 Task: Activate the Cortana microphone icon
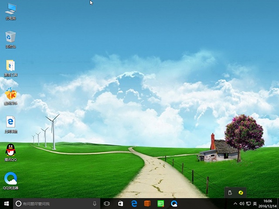[x=95, y=204]
